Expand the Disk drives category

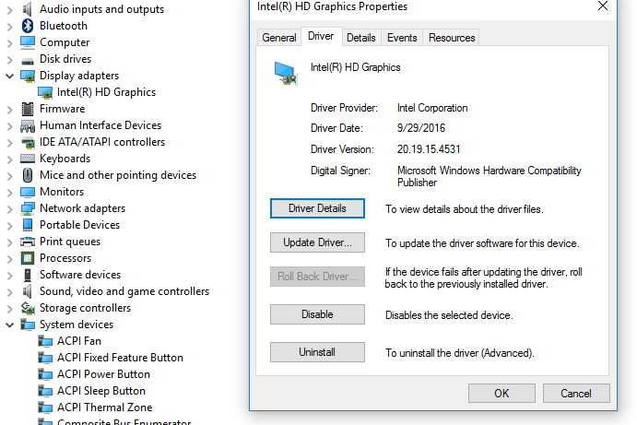pos(10,60)
